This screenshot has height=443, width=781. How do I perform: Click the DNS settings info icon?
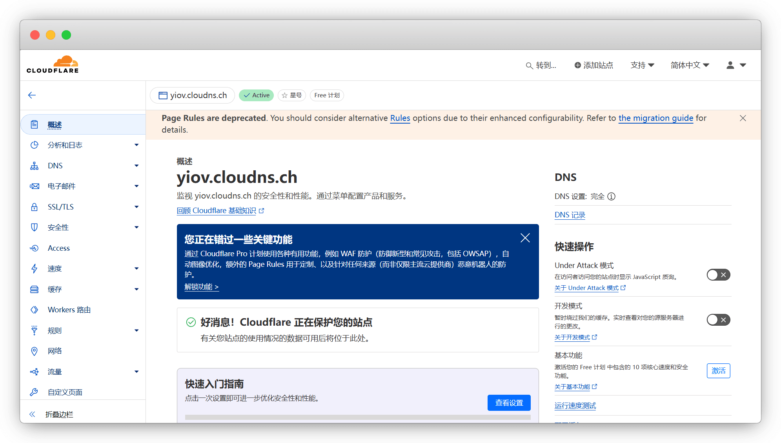[x=611, y=197]
